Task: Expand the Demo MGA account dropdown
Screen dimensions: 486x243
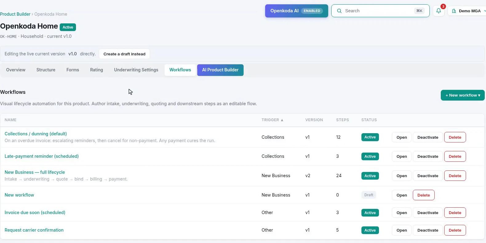Action: coord(467,11)
